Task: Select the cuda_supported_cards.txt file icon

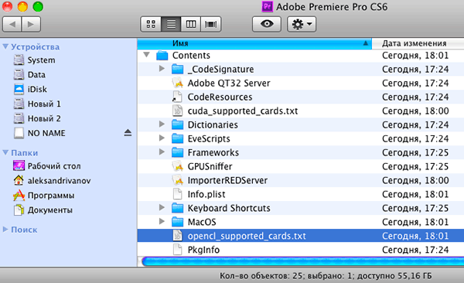Action: point(177,111)
